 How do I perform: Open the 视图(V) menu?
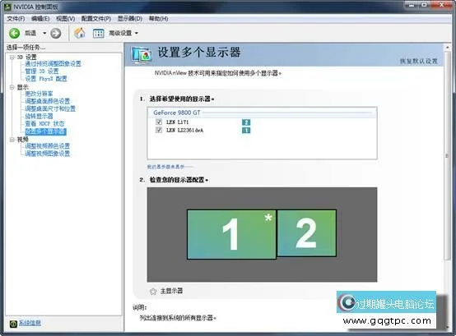tap(65, 19)
